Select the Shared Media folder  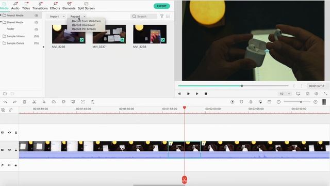[15, 22]
